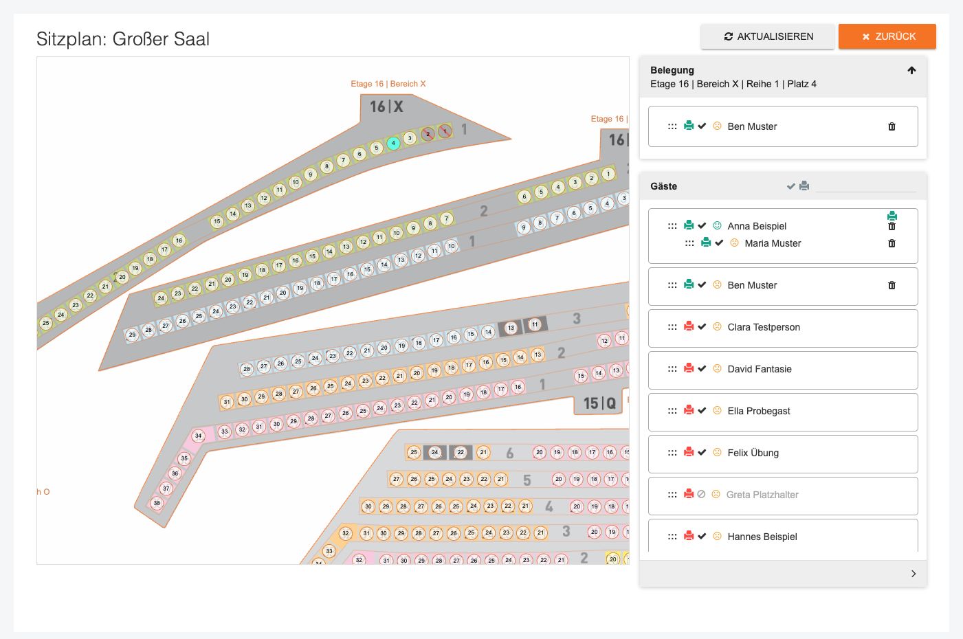The height and width of the screenshot is (639, 963).
Task: Toggle the checkmark for David Fantasie
Action: point(702,369)
